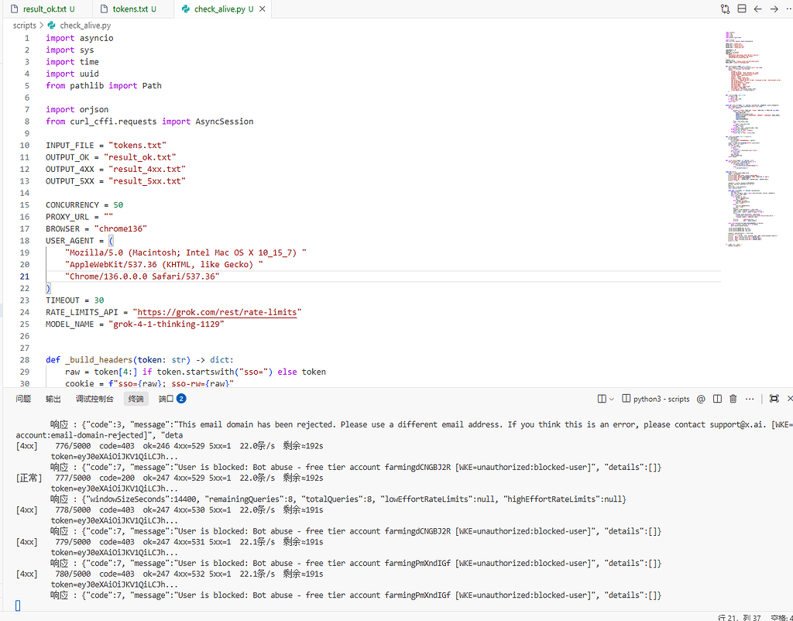Screen dimensions: 793x621
Task: Click the terminal cursor prompt
Action: [18, 606]
